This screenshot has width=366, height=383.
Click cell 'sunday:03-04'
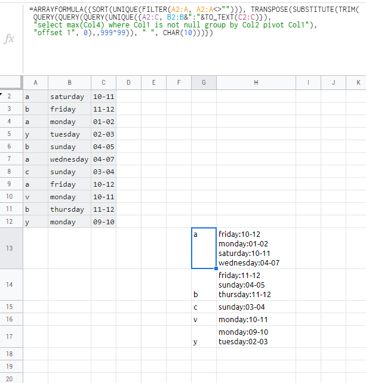coord(256,307)
